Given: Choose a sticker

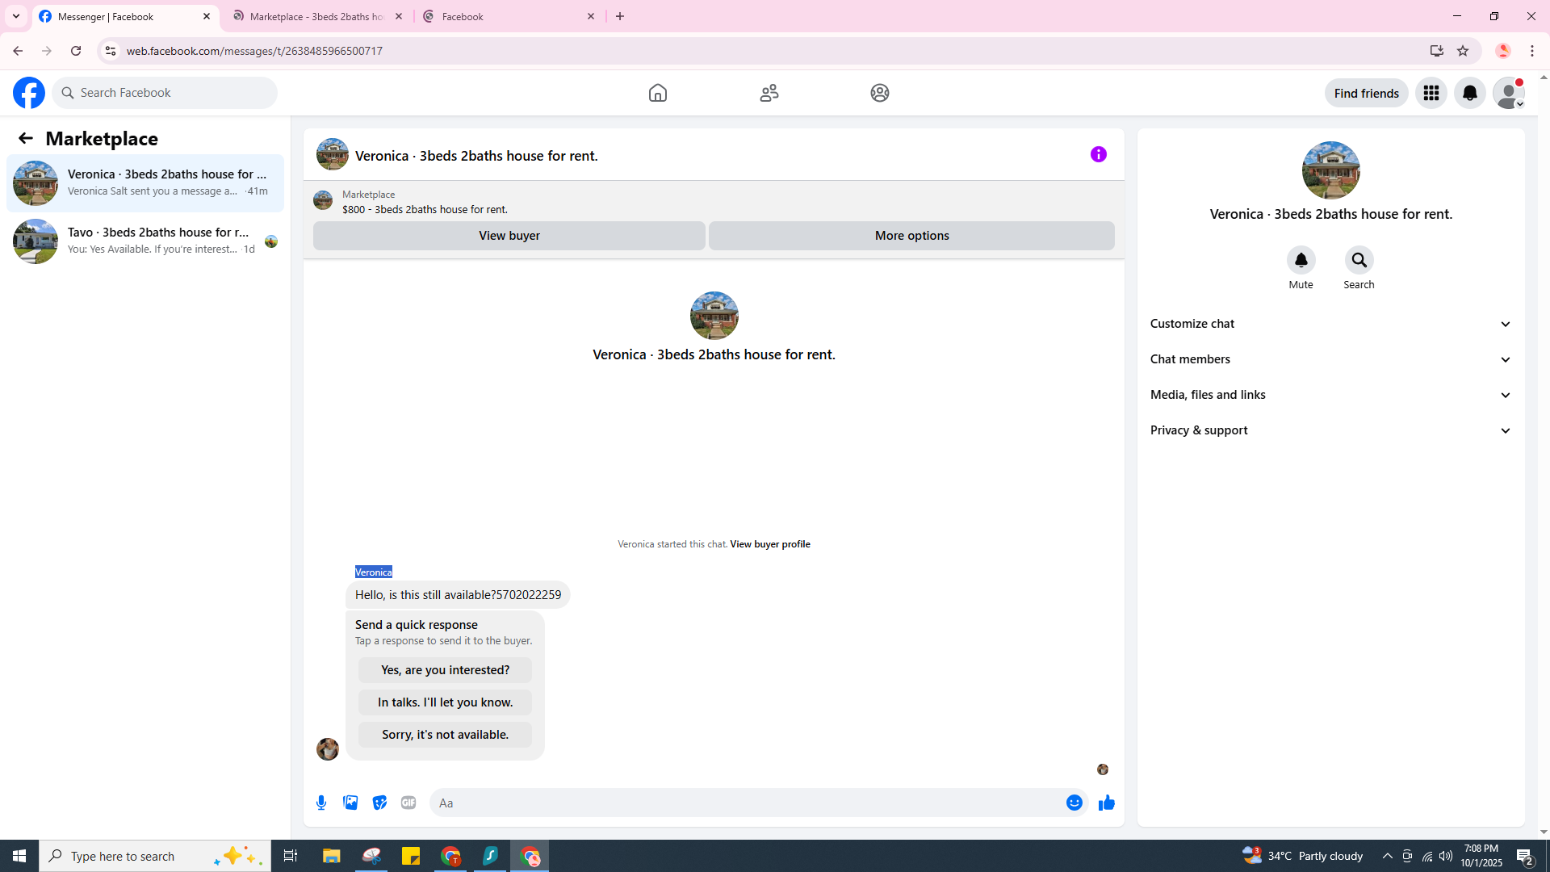Looking at the screenshot, I should pyautogui.click(x=379, y=803).
